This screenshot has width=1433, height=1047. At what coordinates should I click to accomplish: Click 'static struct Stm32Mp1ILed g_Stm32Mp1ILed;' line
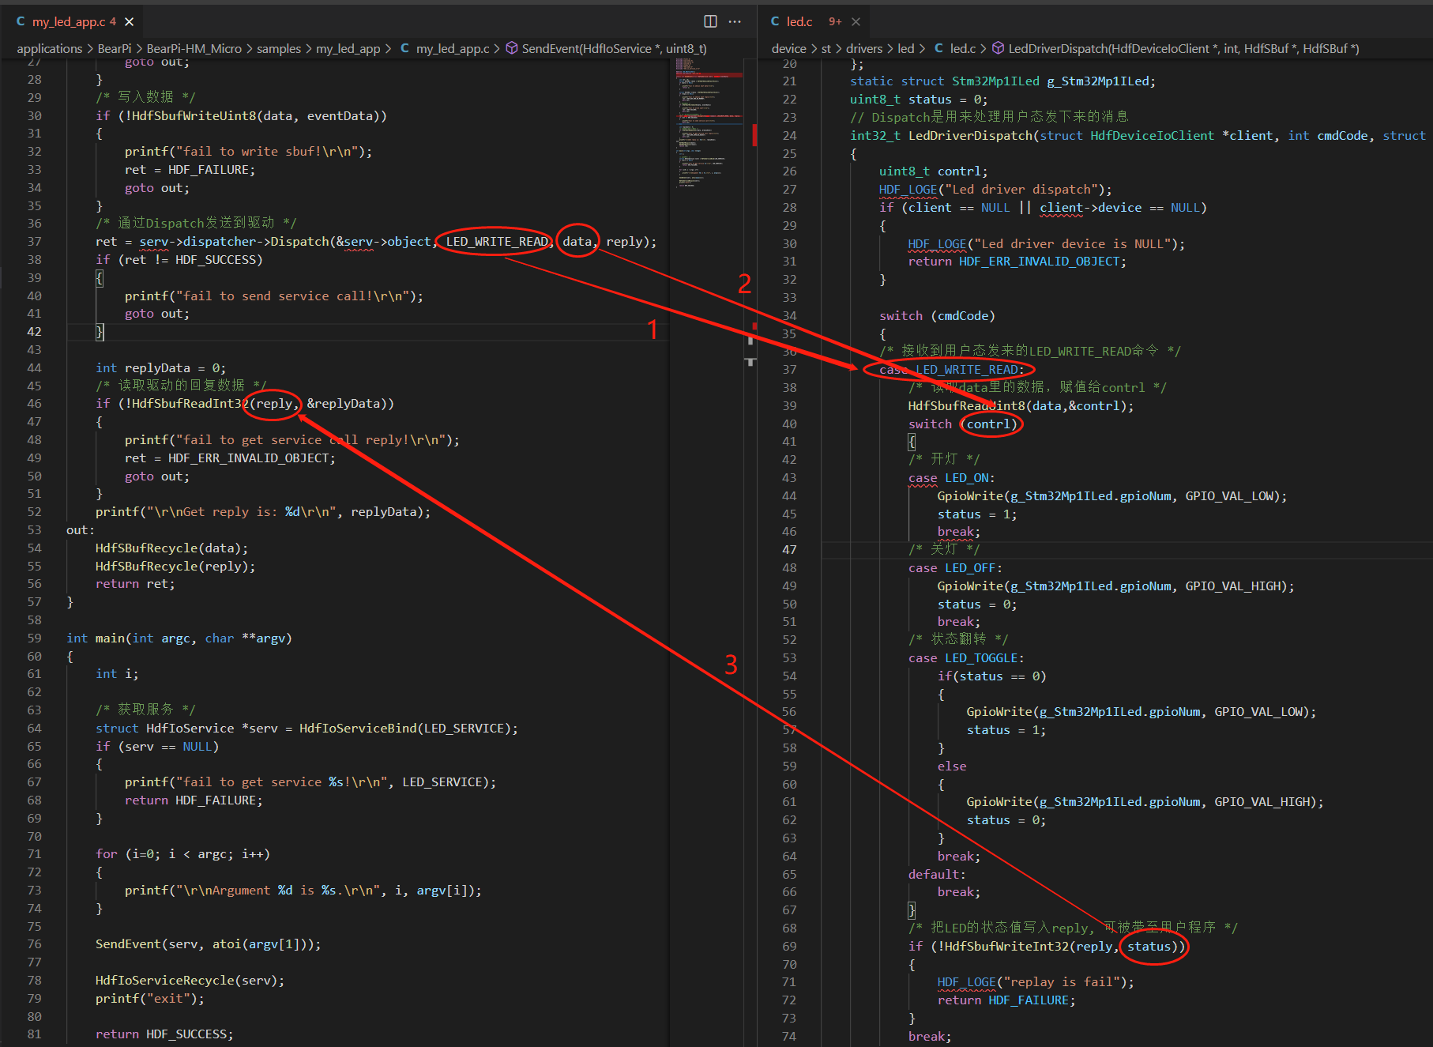pos(1002,81)
